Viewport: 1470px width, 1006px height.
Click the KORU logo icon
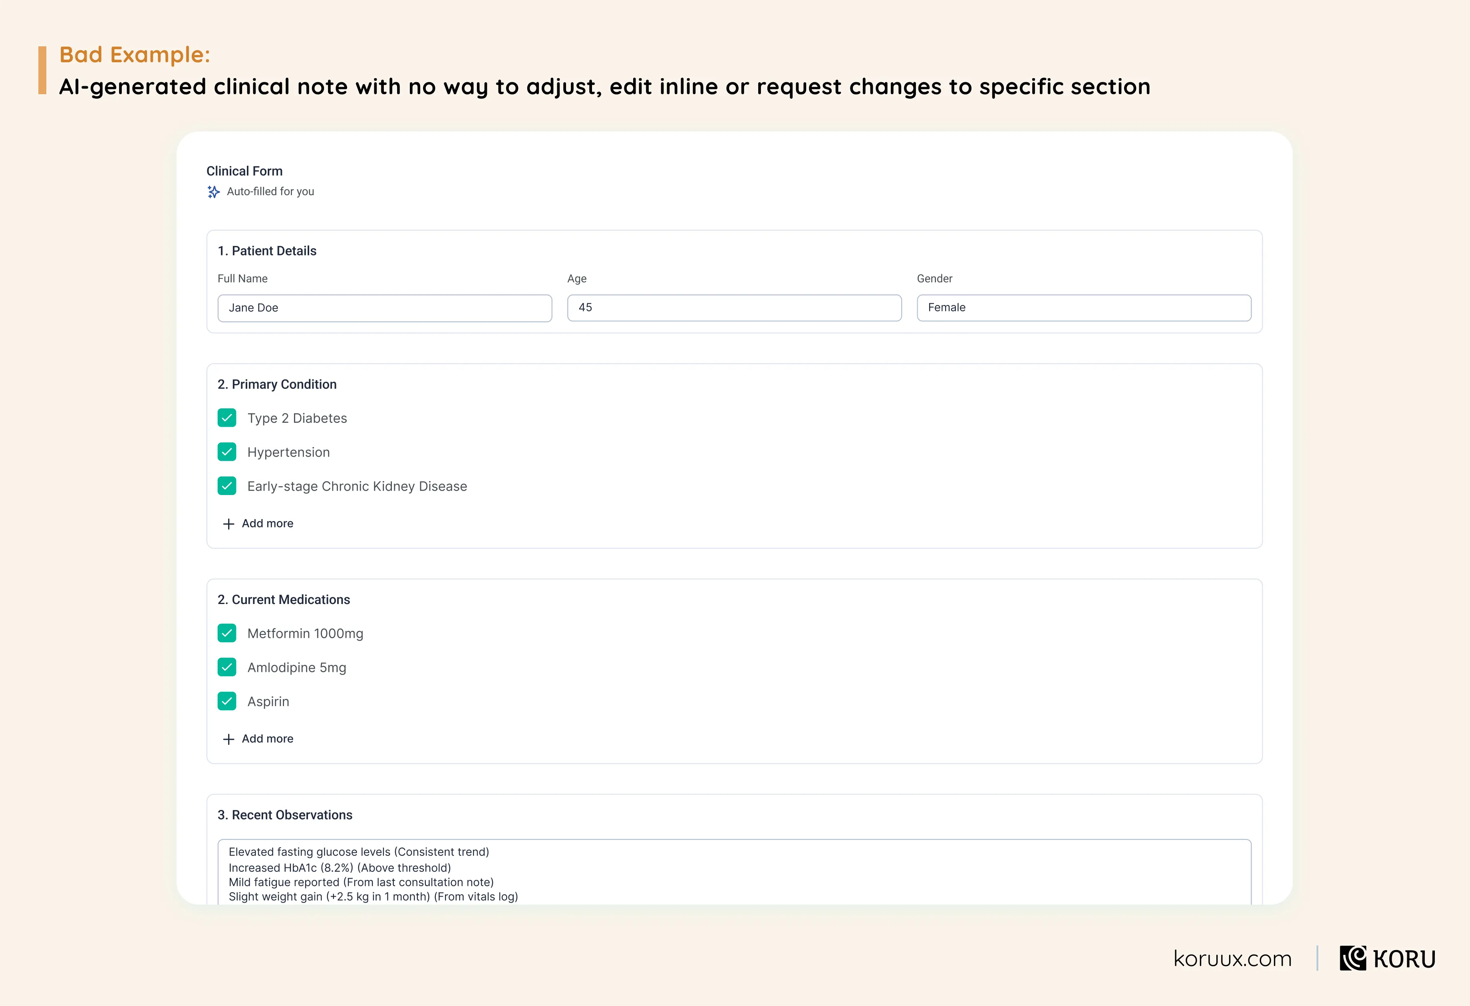1353,958
